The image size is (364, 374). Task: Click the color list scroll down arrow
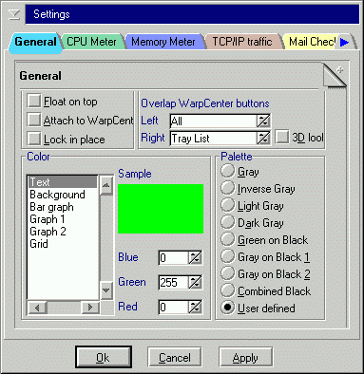coord(106,290)
